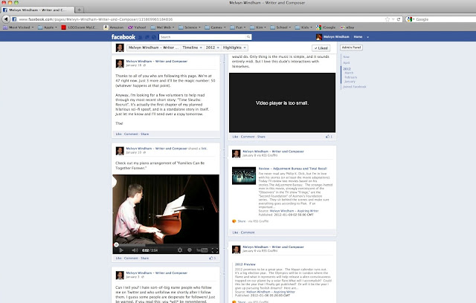This screenshot has height=303, width=476.
Task: Open the Timeline dropdown
Action: click(192, 48)
